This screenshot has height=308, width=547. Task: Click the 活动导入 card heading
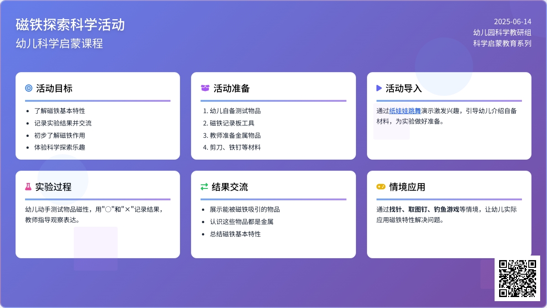pos(404,88)
